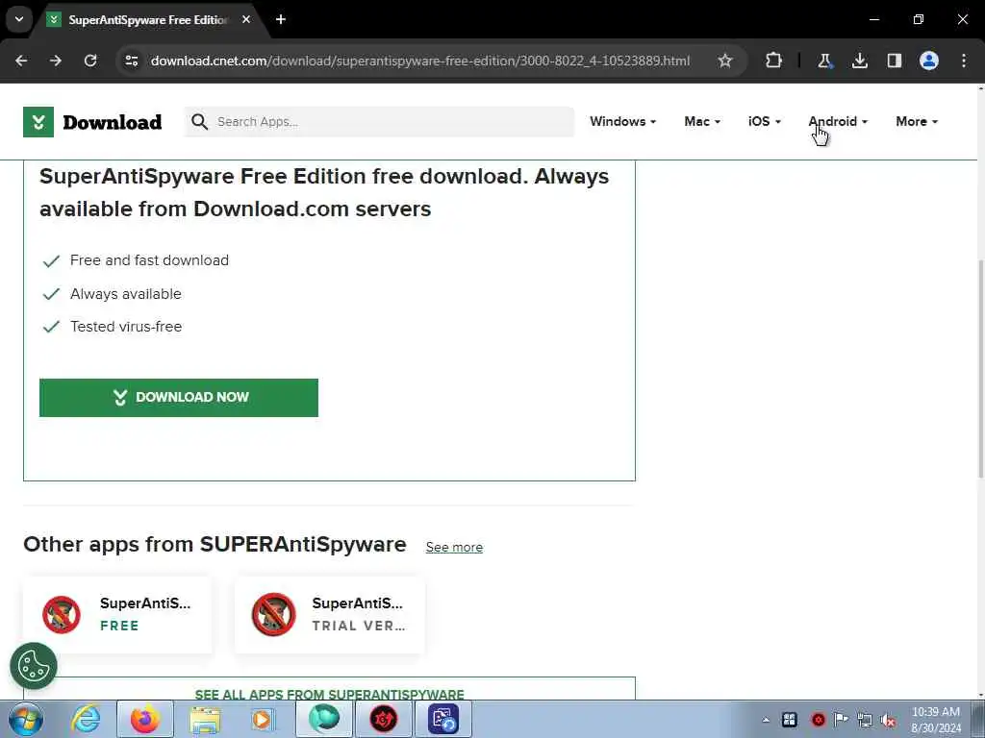The image size is (985, 738).
Task: Expand the Mac menu
Action: 701,121
